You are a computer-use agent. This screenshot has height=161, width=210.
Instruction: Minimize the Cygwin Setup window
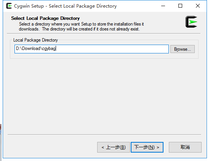coord(163,6)
